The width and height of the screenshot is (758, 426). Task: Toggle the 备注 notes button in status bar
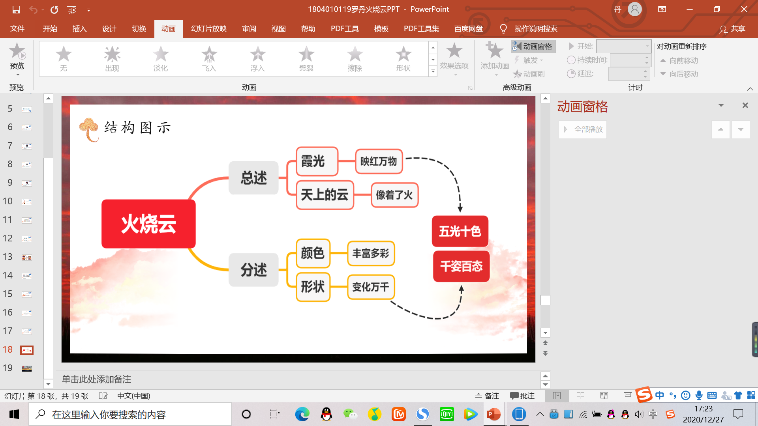pyautogui.click(x=487, y=396)
